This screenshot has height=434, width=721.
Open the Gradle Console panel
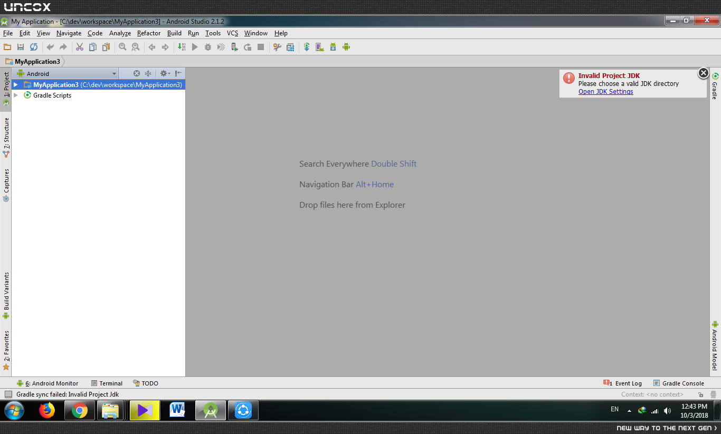[x=679, y=383]
